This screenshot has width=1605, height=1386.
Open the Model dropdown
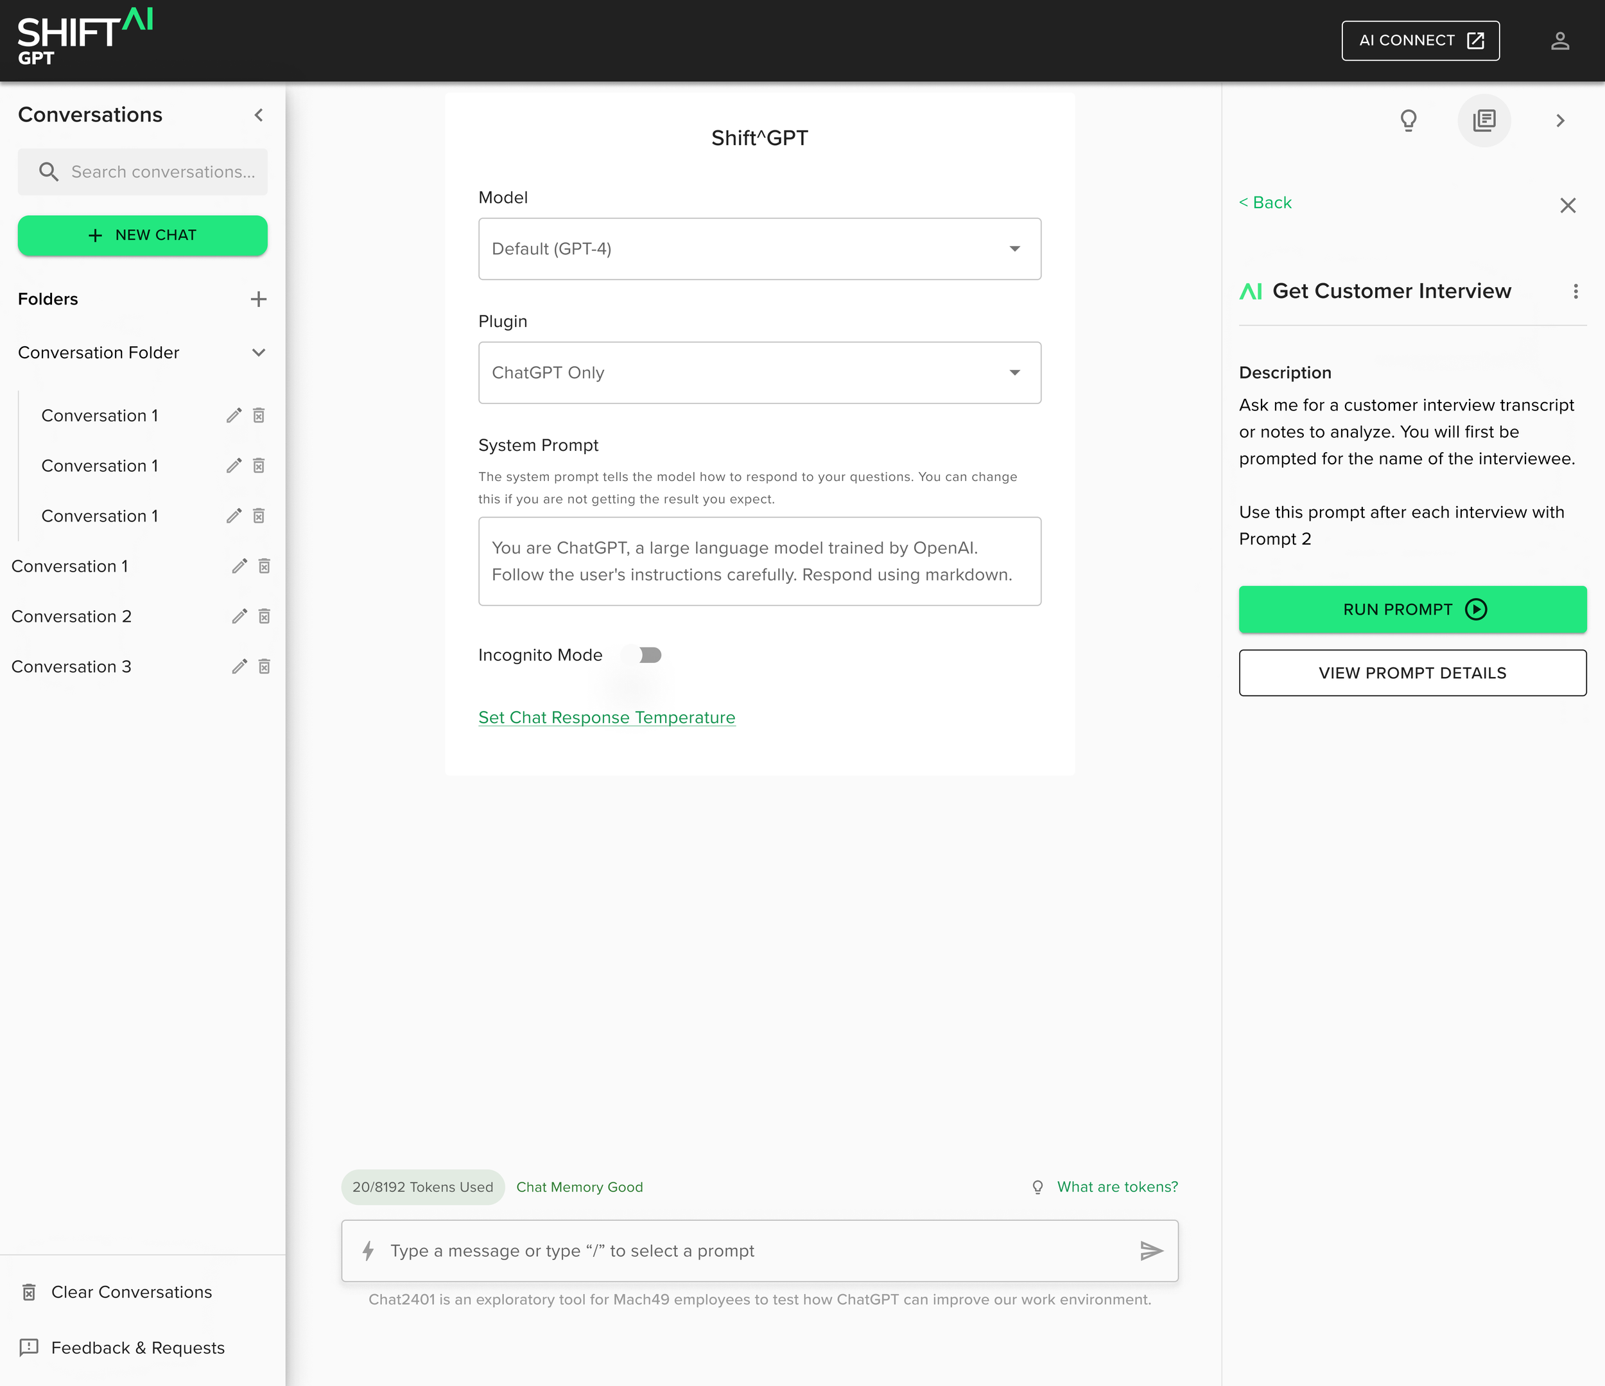pyautogui.click(x=759, y=249)
